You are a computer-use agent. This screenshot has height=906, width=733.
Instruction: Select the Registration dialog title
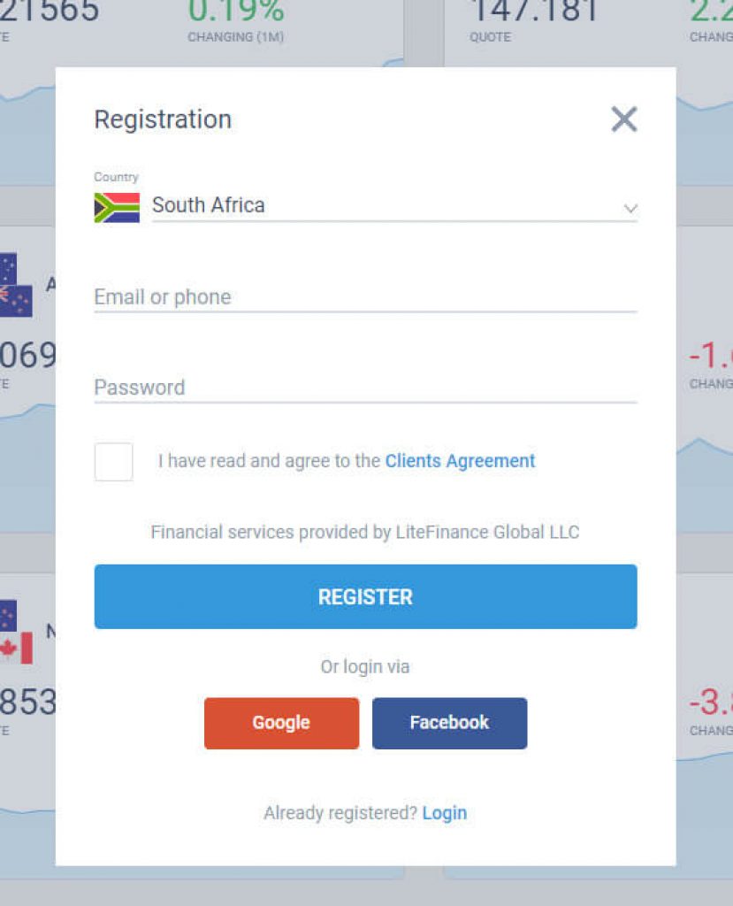coord(163,119)
